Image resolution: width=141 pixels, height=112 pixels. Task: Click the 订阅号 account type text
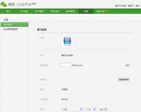point(64,89)
